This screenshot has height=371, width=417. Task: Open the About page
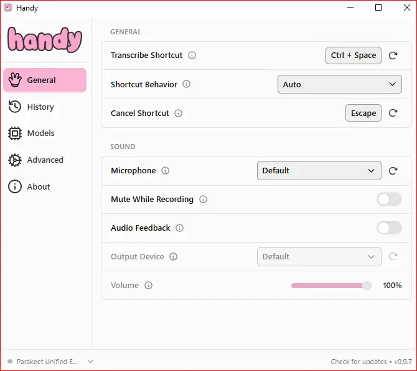click(45, 186)
